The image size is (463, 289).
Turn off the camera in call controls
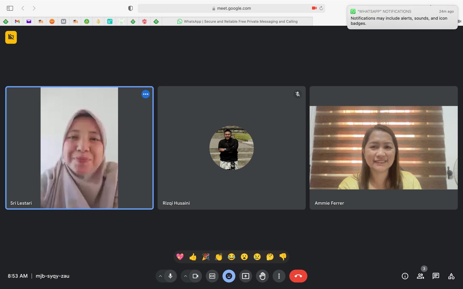pos(196,276)
